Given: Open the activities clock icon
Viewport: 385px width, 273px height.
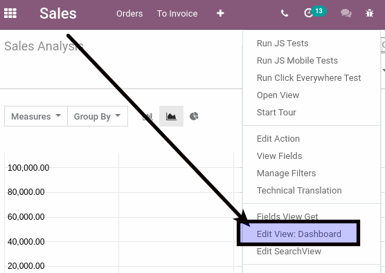Looking at the screenshot, I should tap(308, 13).
